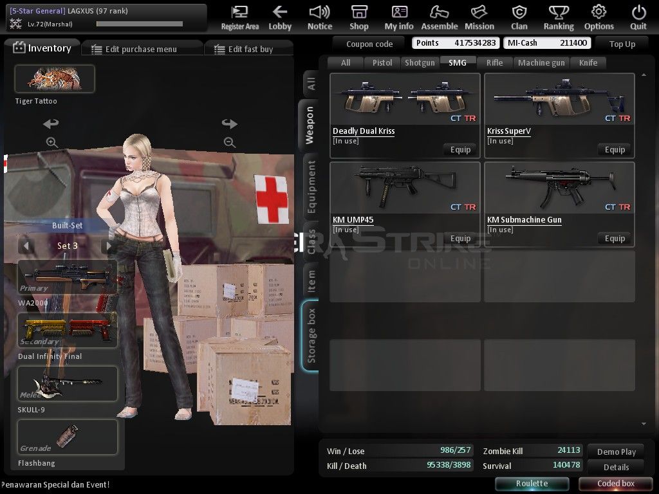
Task: Filter weapons by Machine gun
Action: click(541, 62)
